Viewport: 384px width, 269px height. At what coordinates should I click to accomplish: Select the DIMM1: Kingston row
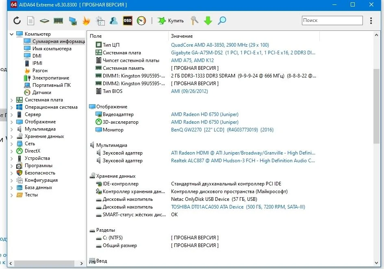(x=206, y=76)
